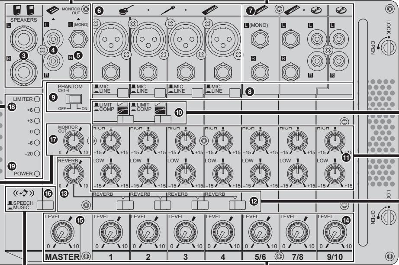Click the channel 1 XLR input connector
This screenshot has width=399, height=265.
111,39
